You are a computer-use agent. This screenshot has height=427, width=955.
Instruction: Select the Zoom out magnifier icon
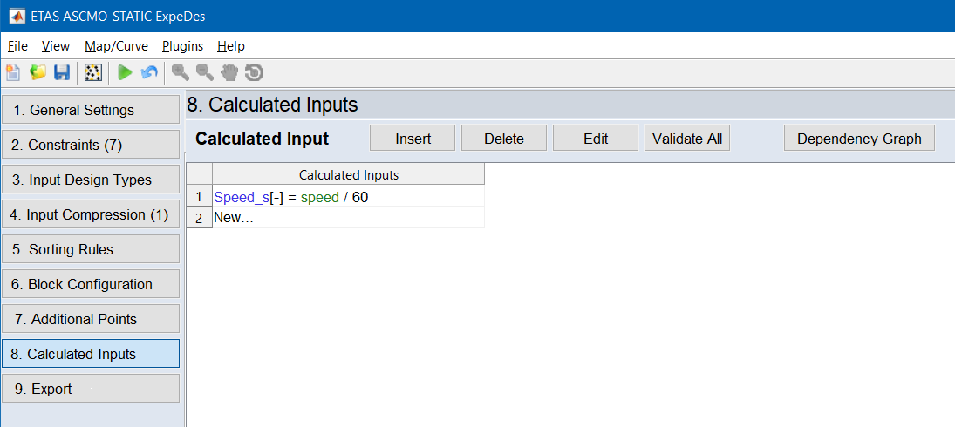tap(205, 73)
